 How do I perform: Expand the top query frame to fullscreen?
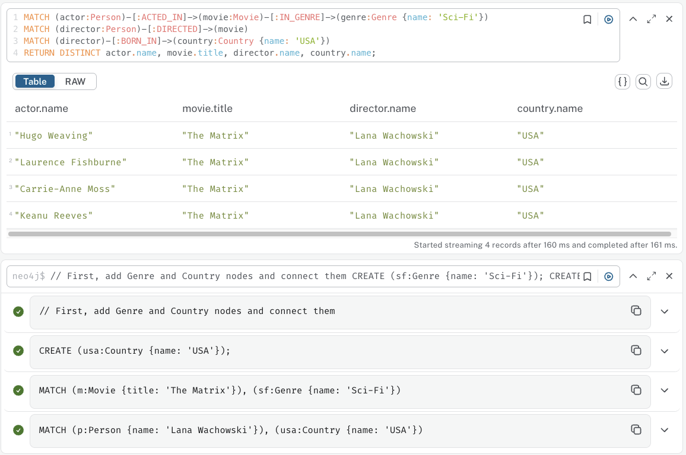point(651,19)
